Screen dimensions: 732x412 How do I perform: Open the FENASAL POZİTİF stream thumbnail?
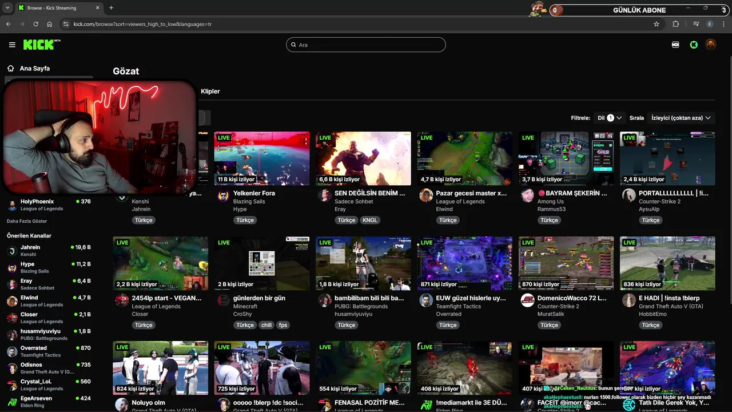[x=363, y=368]
